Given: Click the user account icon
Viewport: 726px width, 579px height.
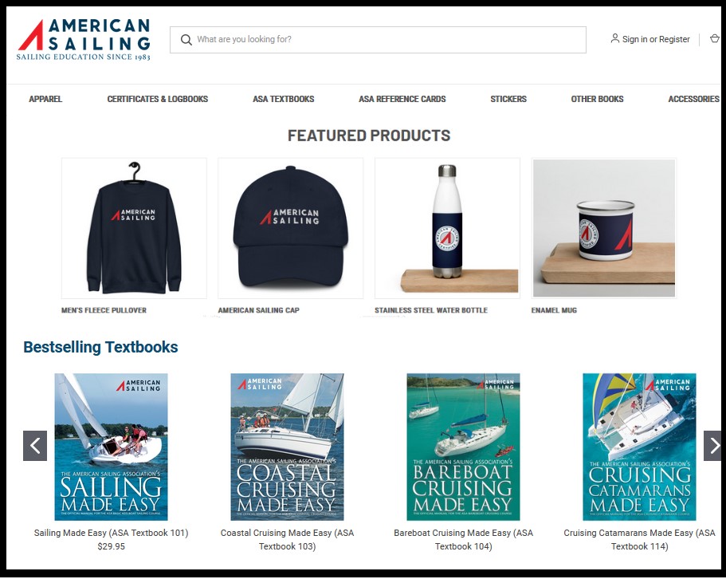Looking at the screenshot, I should [x=615, y=38].
